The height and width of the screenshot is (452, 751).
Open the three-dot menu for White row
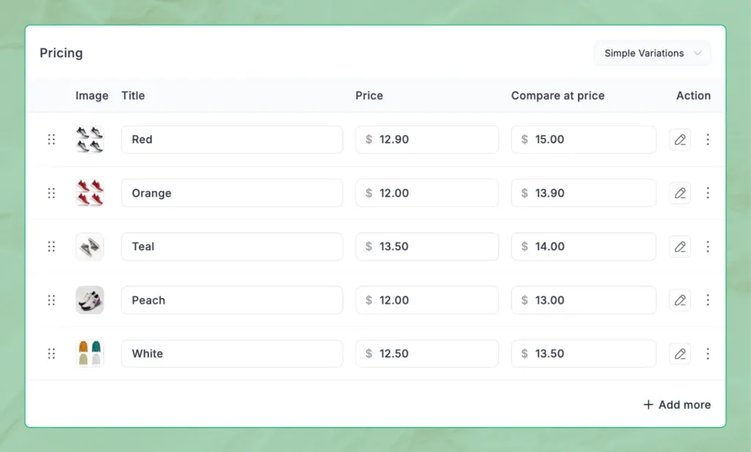[708, 354]
